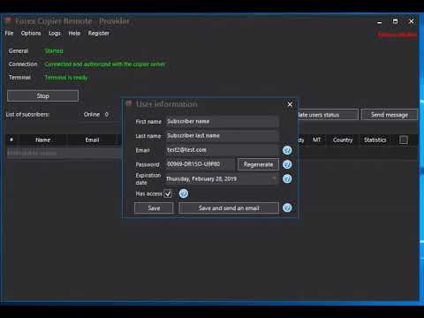Open the Register menu
This screenshot has width=424, height=318.
(x=99, y=34)
